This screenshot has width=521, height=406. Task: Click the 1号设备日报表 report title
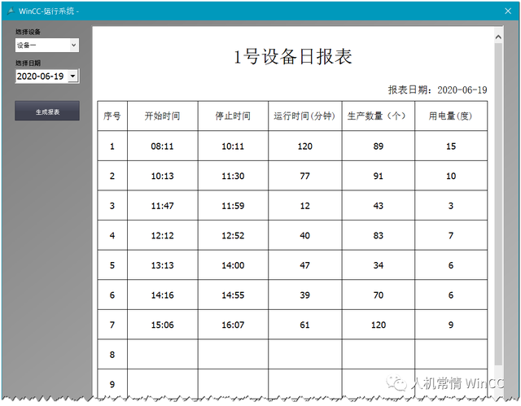[293, 57]
